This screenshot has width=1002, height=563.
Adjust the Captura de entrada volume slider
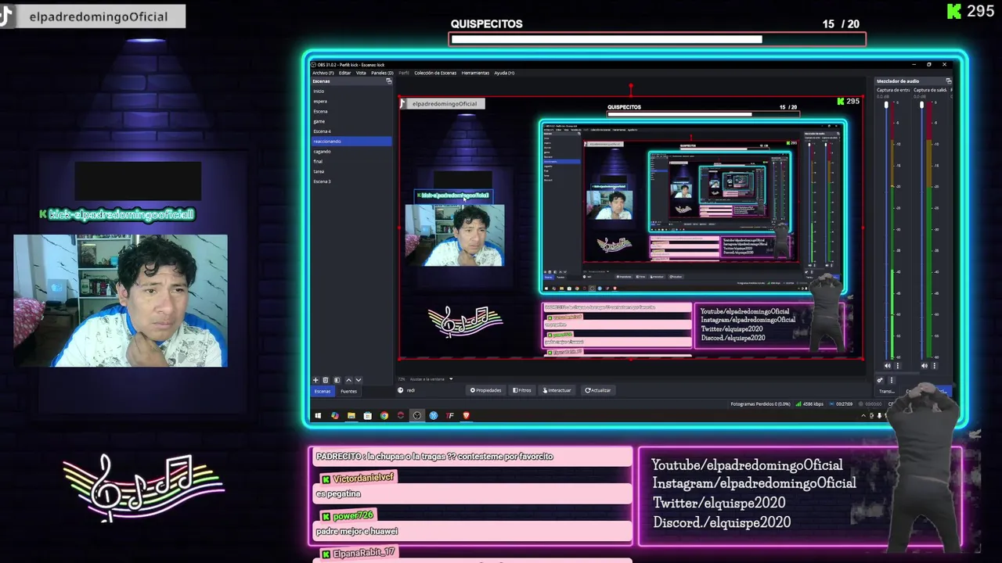click(x=886, y=105)
